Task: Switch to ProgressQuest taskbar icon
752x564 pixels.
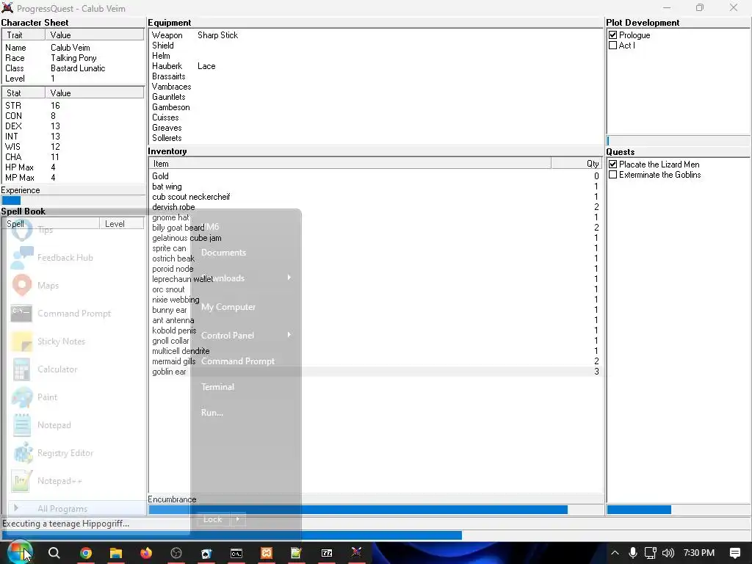Action: pyautogui.click(x=356, y=552)
